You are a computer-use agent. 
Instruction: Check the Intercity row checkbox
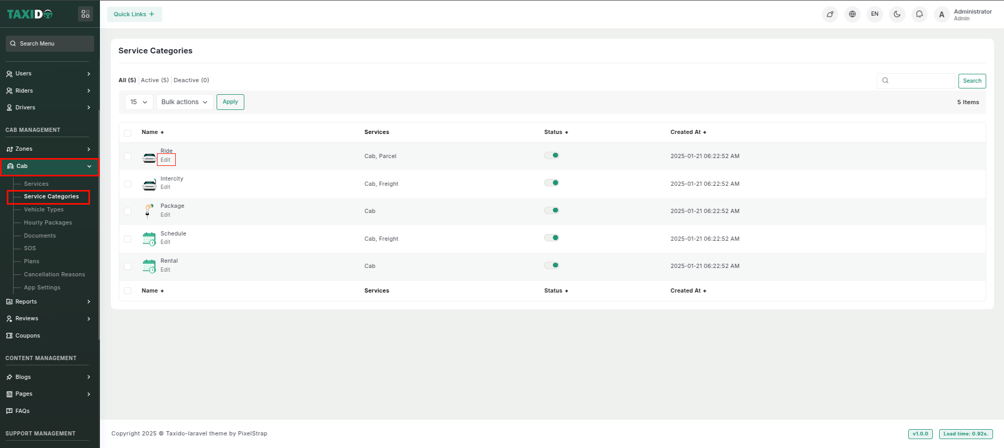pos(128,184)
